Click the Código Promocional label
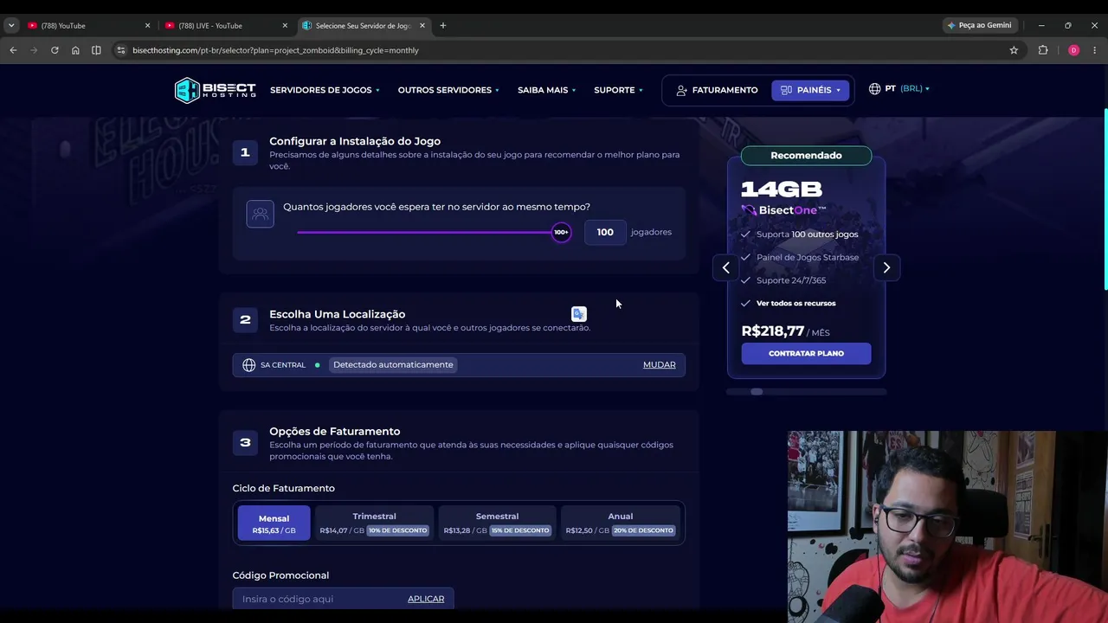Viewport: 1108px width, 623px height. [x=280, y=575]
